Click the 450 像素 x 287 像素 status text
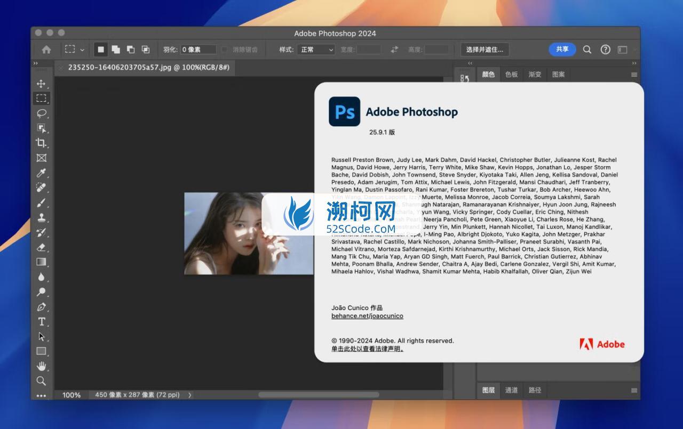 (137, 395)
